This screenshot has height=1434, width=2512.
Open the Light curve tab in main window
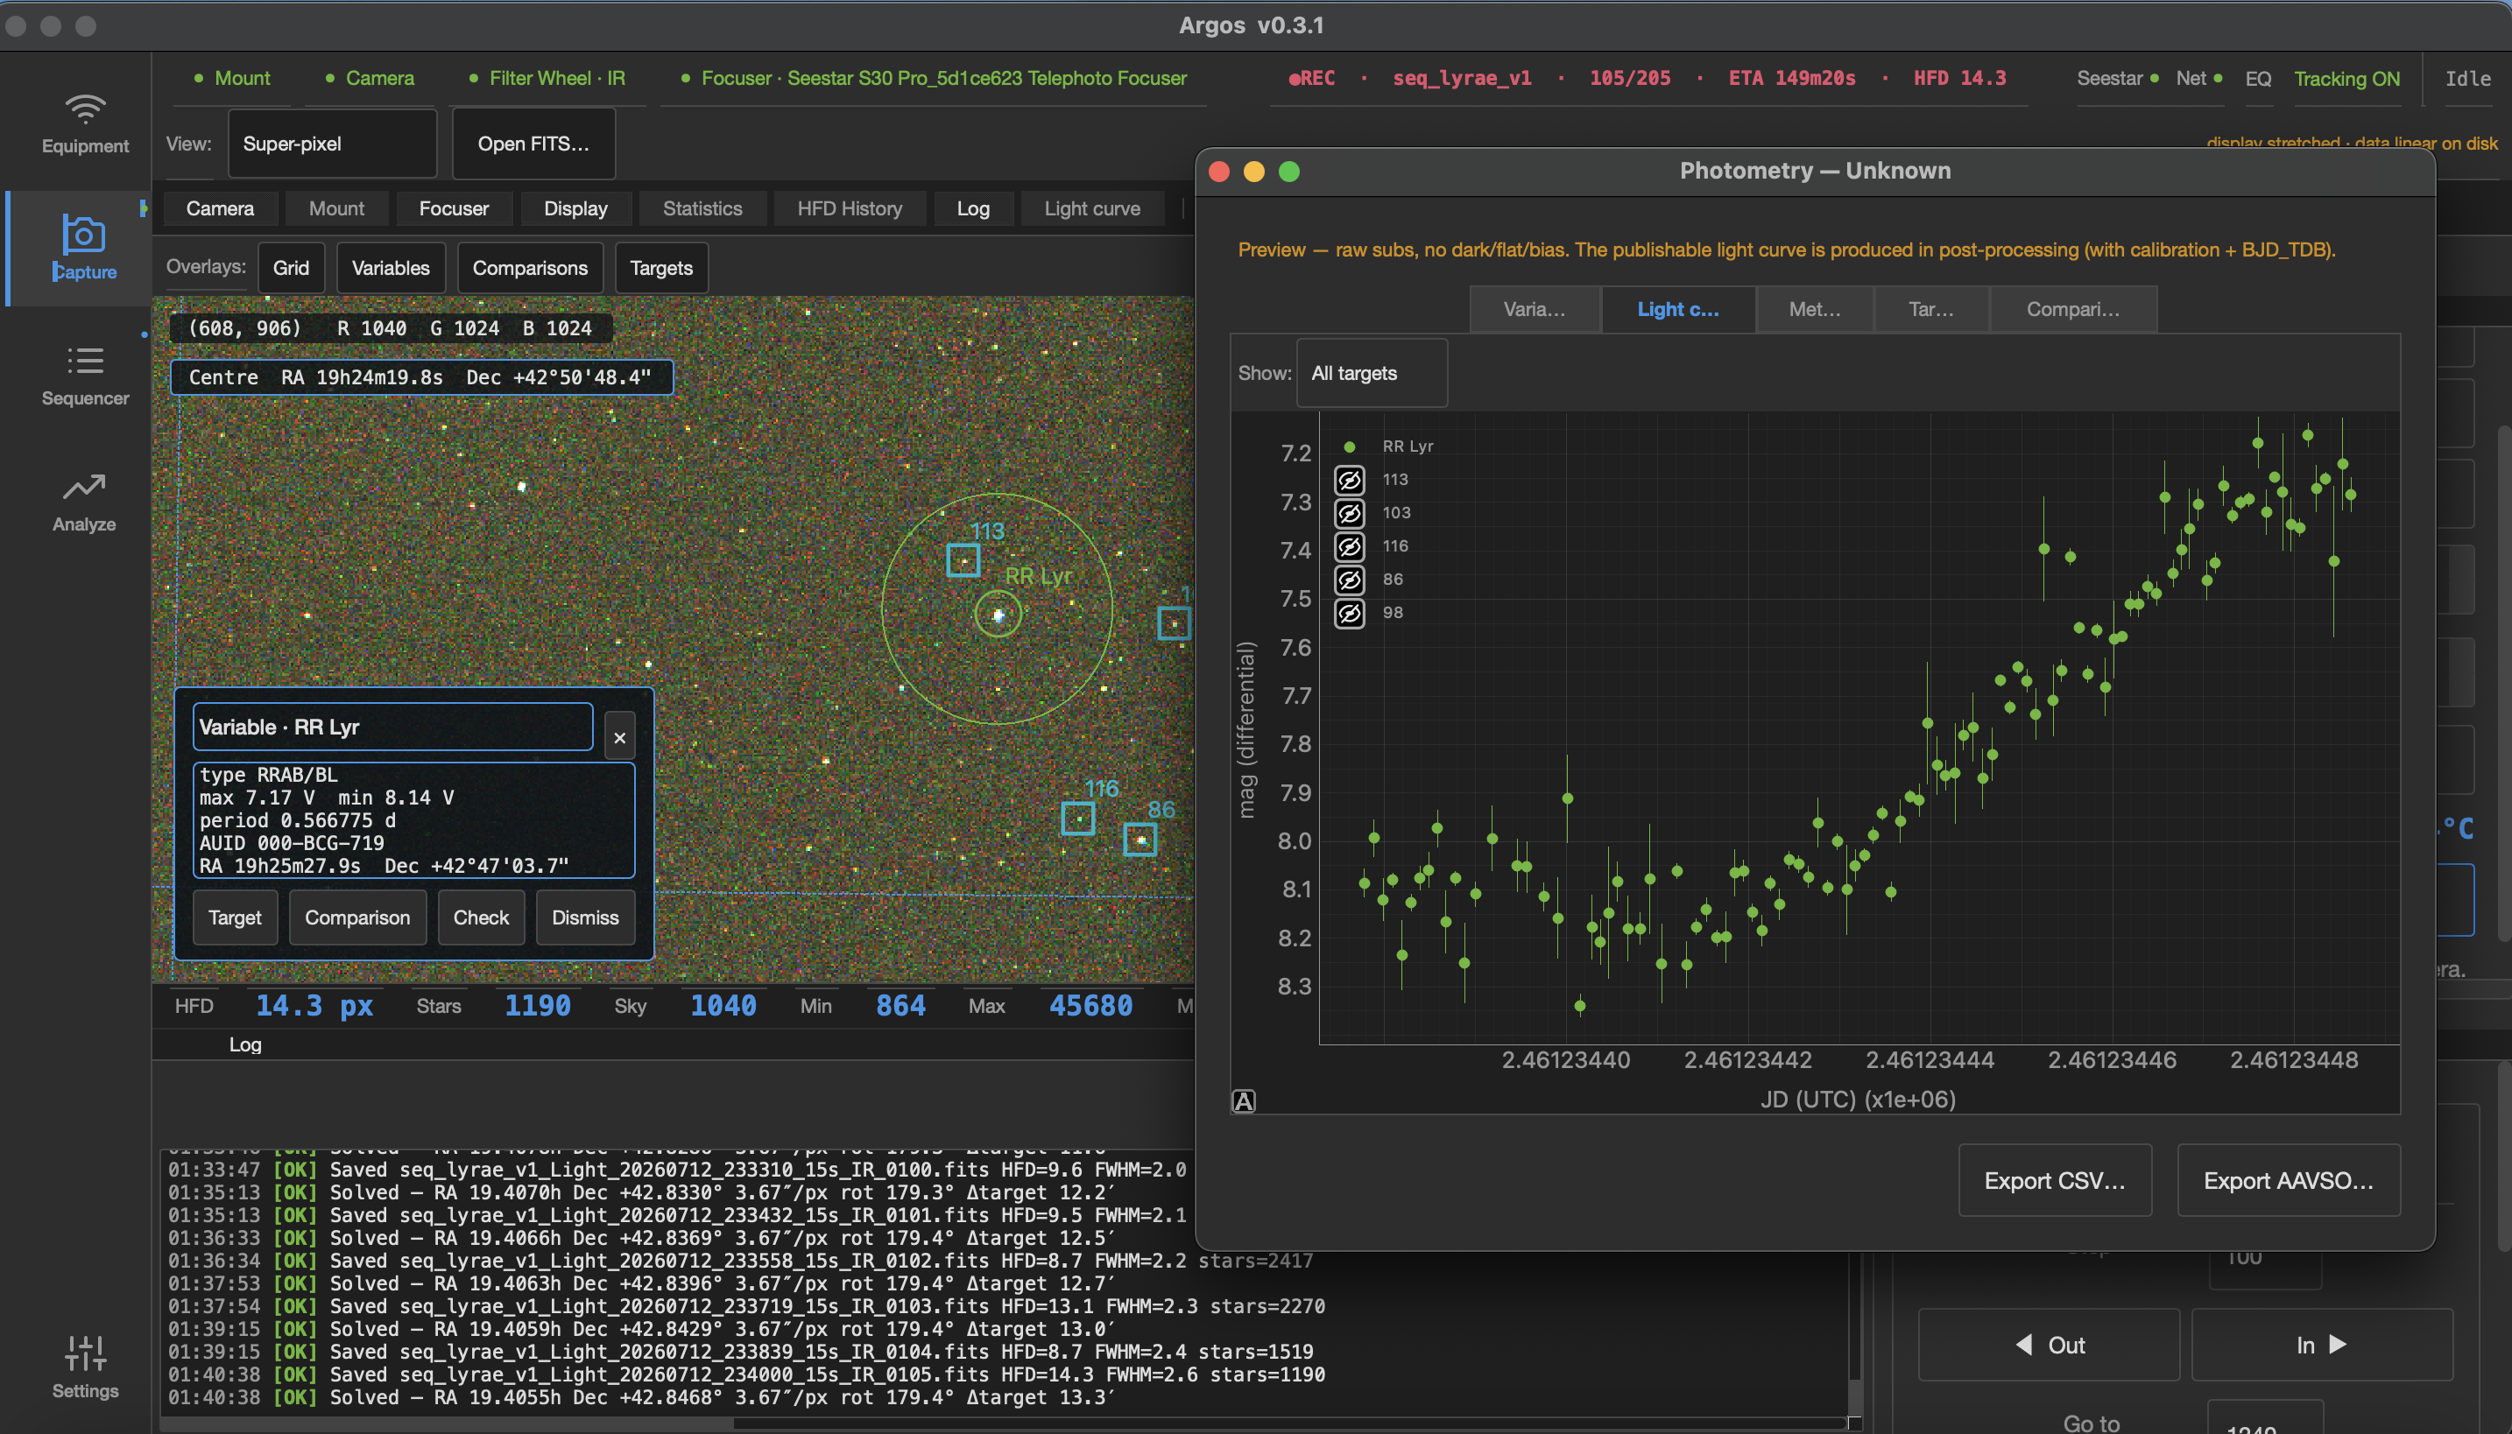point(1091,208)
